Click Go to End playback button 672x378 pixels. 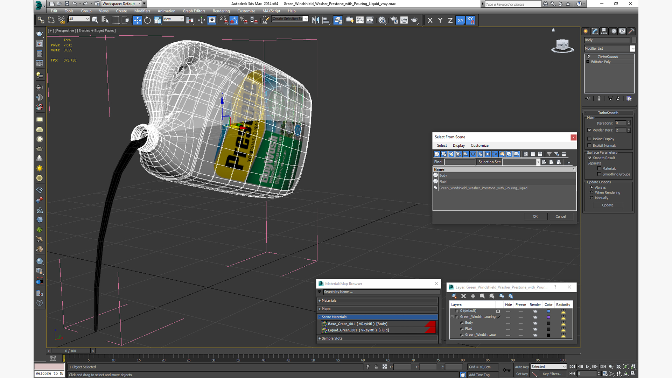pyautogui.click(x=603, y=367)
